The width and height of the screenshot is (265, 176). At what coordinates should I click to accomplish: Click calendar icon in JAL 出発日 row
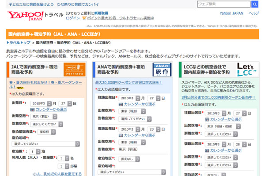tap(32, 110)
